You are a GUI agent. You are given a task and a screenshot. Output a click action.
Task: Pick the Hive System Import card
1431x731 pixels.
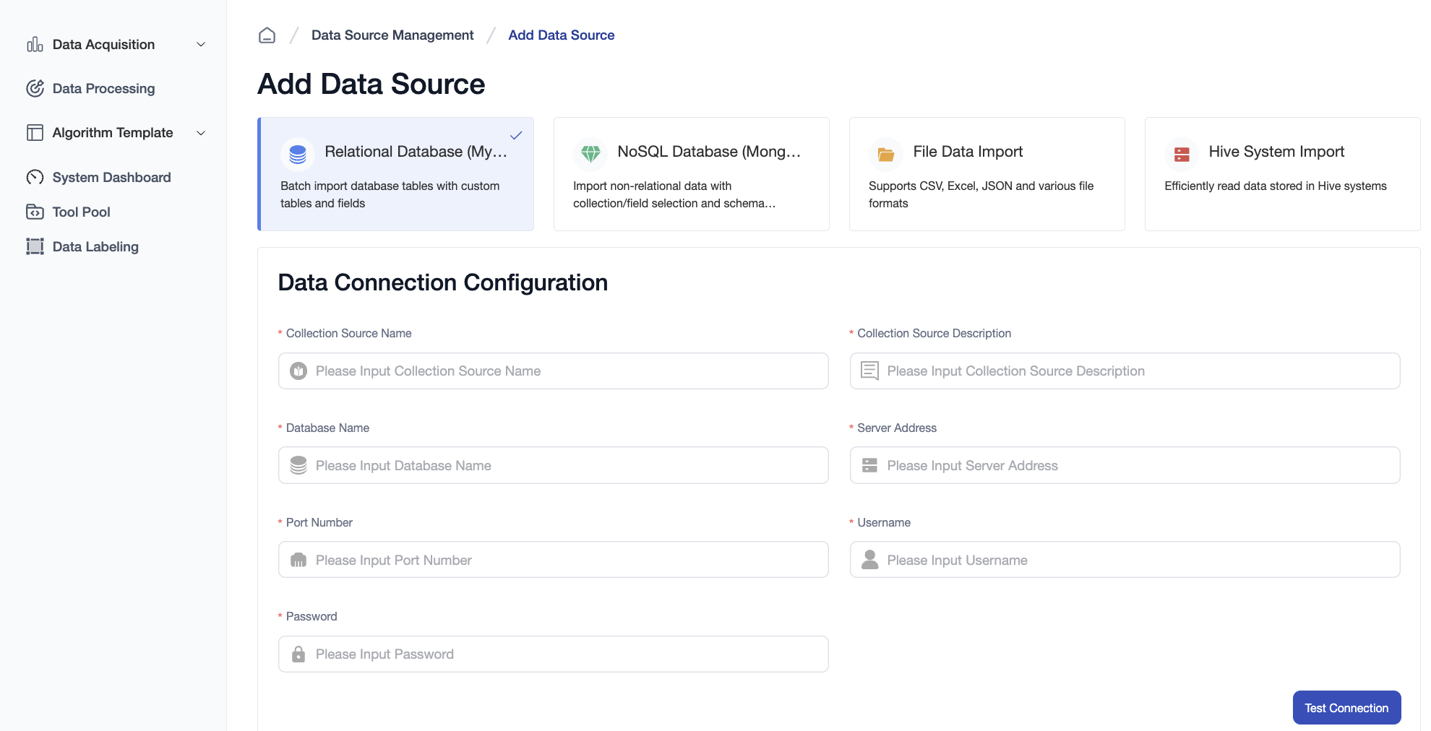tap(1282, 174)
